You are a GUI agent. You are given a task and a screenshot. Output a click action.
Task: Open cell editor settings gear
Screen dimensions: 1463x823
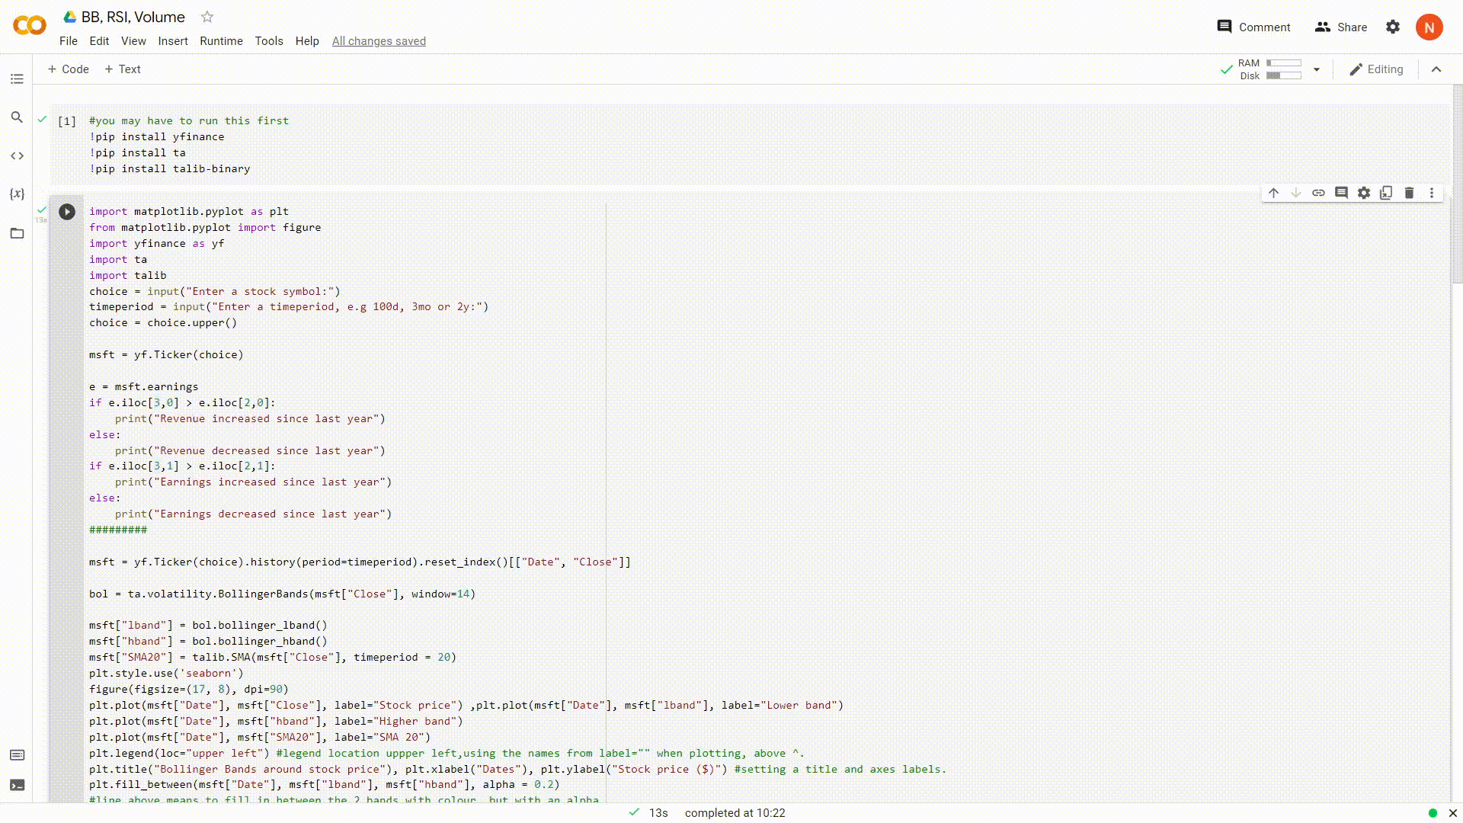pyautogui.click(x=1364, y=193)
